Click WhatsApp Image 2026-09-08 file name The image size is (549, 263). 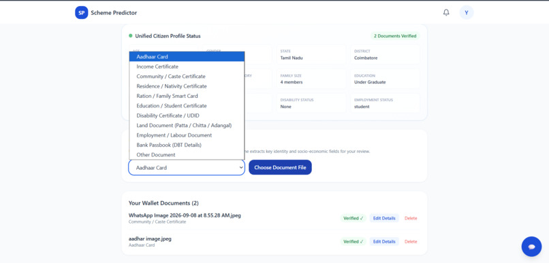[x=185, y=215]
